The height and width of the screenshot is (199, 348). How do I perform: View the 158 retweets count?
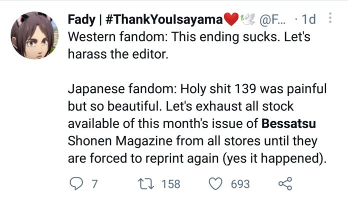point(170,184)
